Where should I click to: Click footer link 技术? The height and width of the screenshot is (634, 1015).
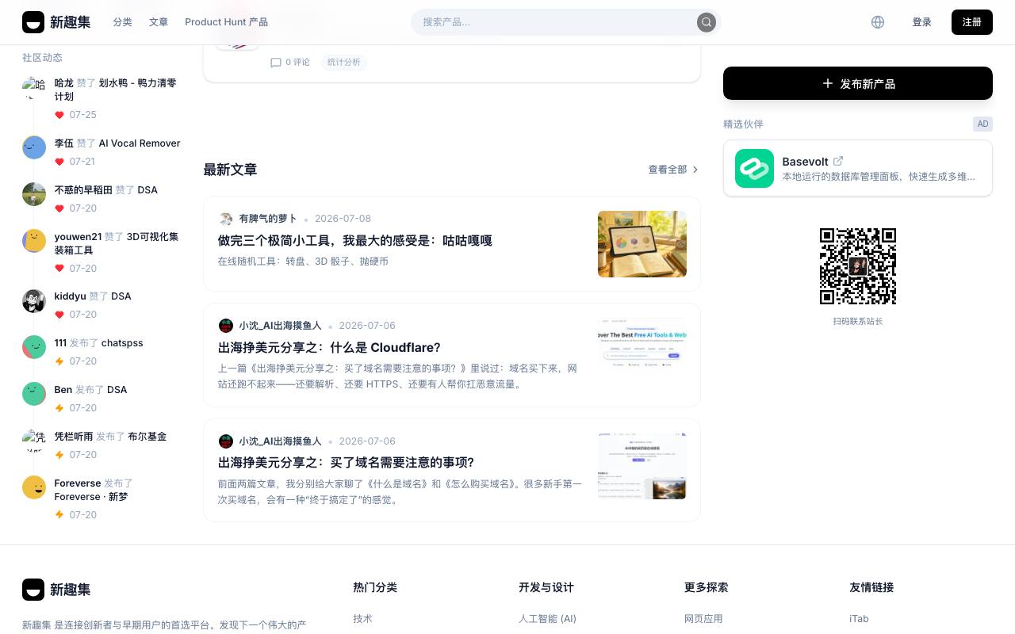(362, 619)
